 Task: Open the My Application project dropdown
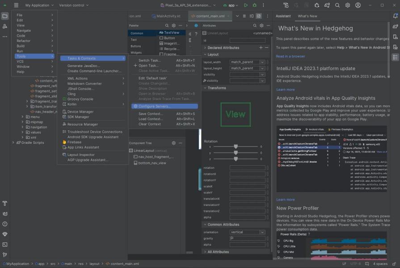39,5
